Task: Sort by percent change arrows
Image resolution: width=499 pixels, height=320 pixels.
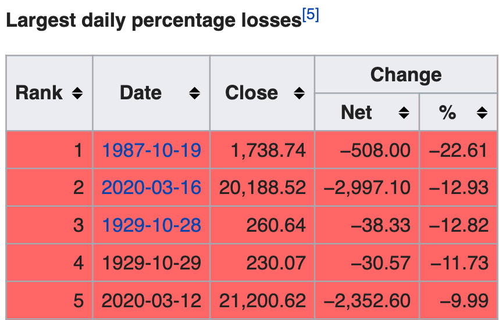Action: coord(482,113)
